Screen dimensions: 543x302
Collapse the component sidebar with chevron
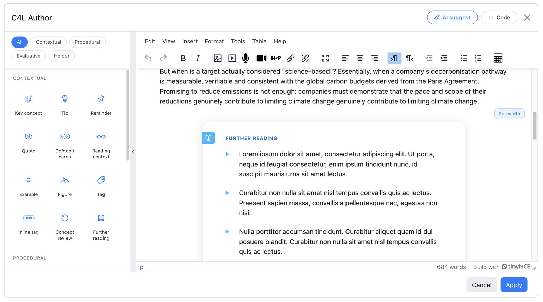pyautogui.click(x=133, y=152)
